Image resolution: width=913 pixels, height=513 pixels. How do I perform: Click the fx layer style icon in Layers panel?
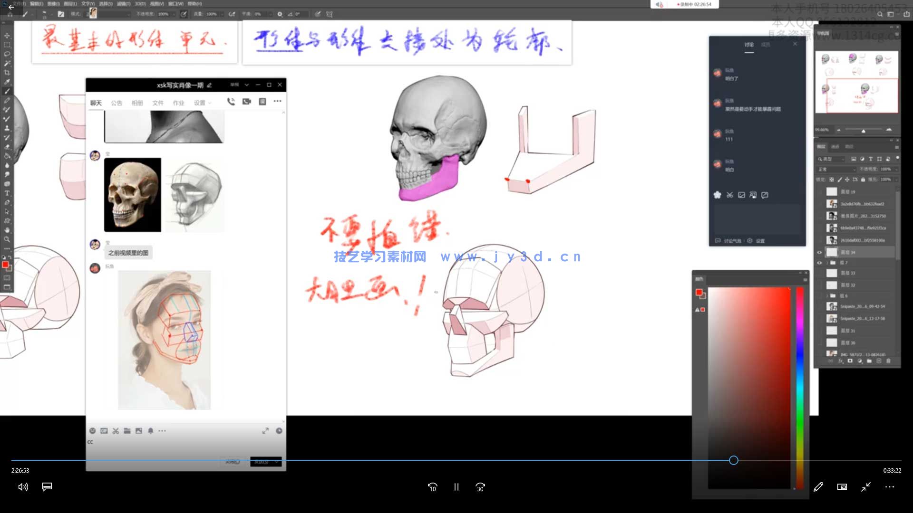pyautogui.click(x=840, y=361)
